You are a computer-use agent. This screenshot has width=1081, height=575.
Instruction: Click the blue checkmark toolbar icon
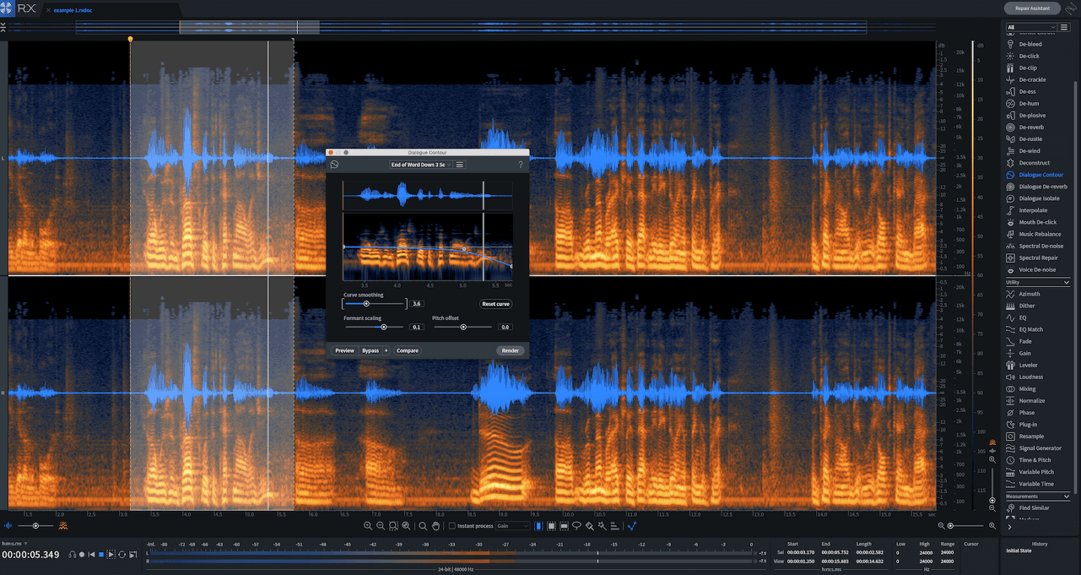632,526
